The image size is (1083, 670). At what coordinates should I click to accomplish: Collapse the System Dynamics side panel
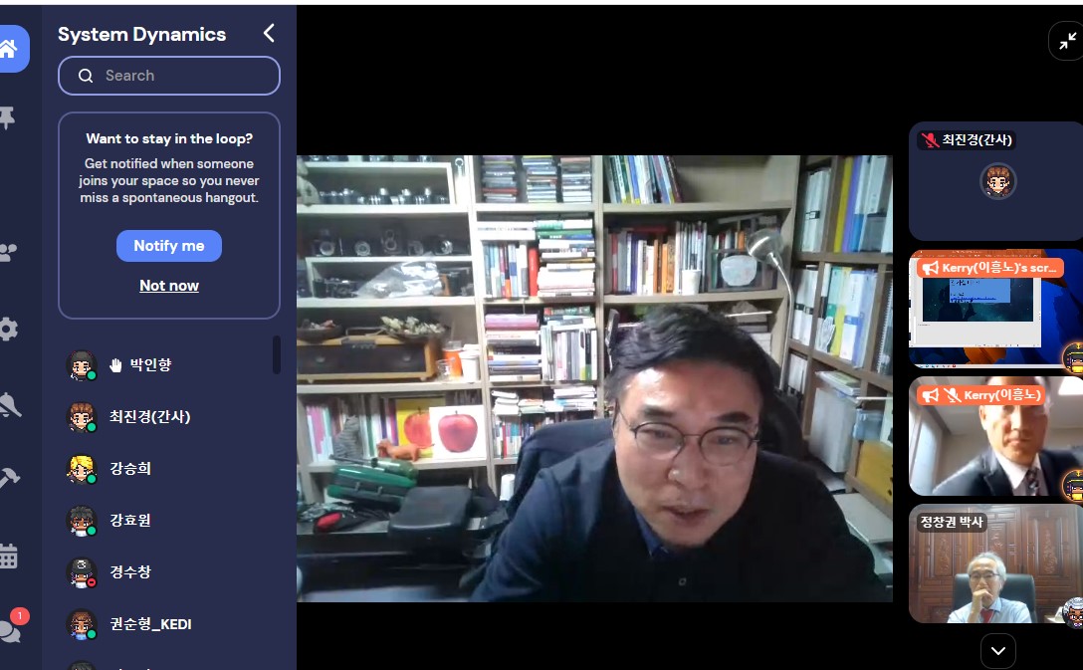(x=268, y=34)
